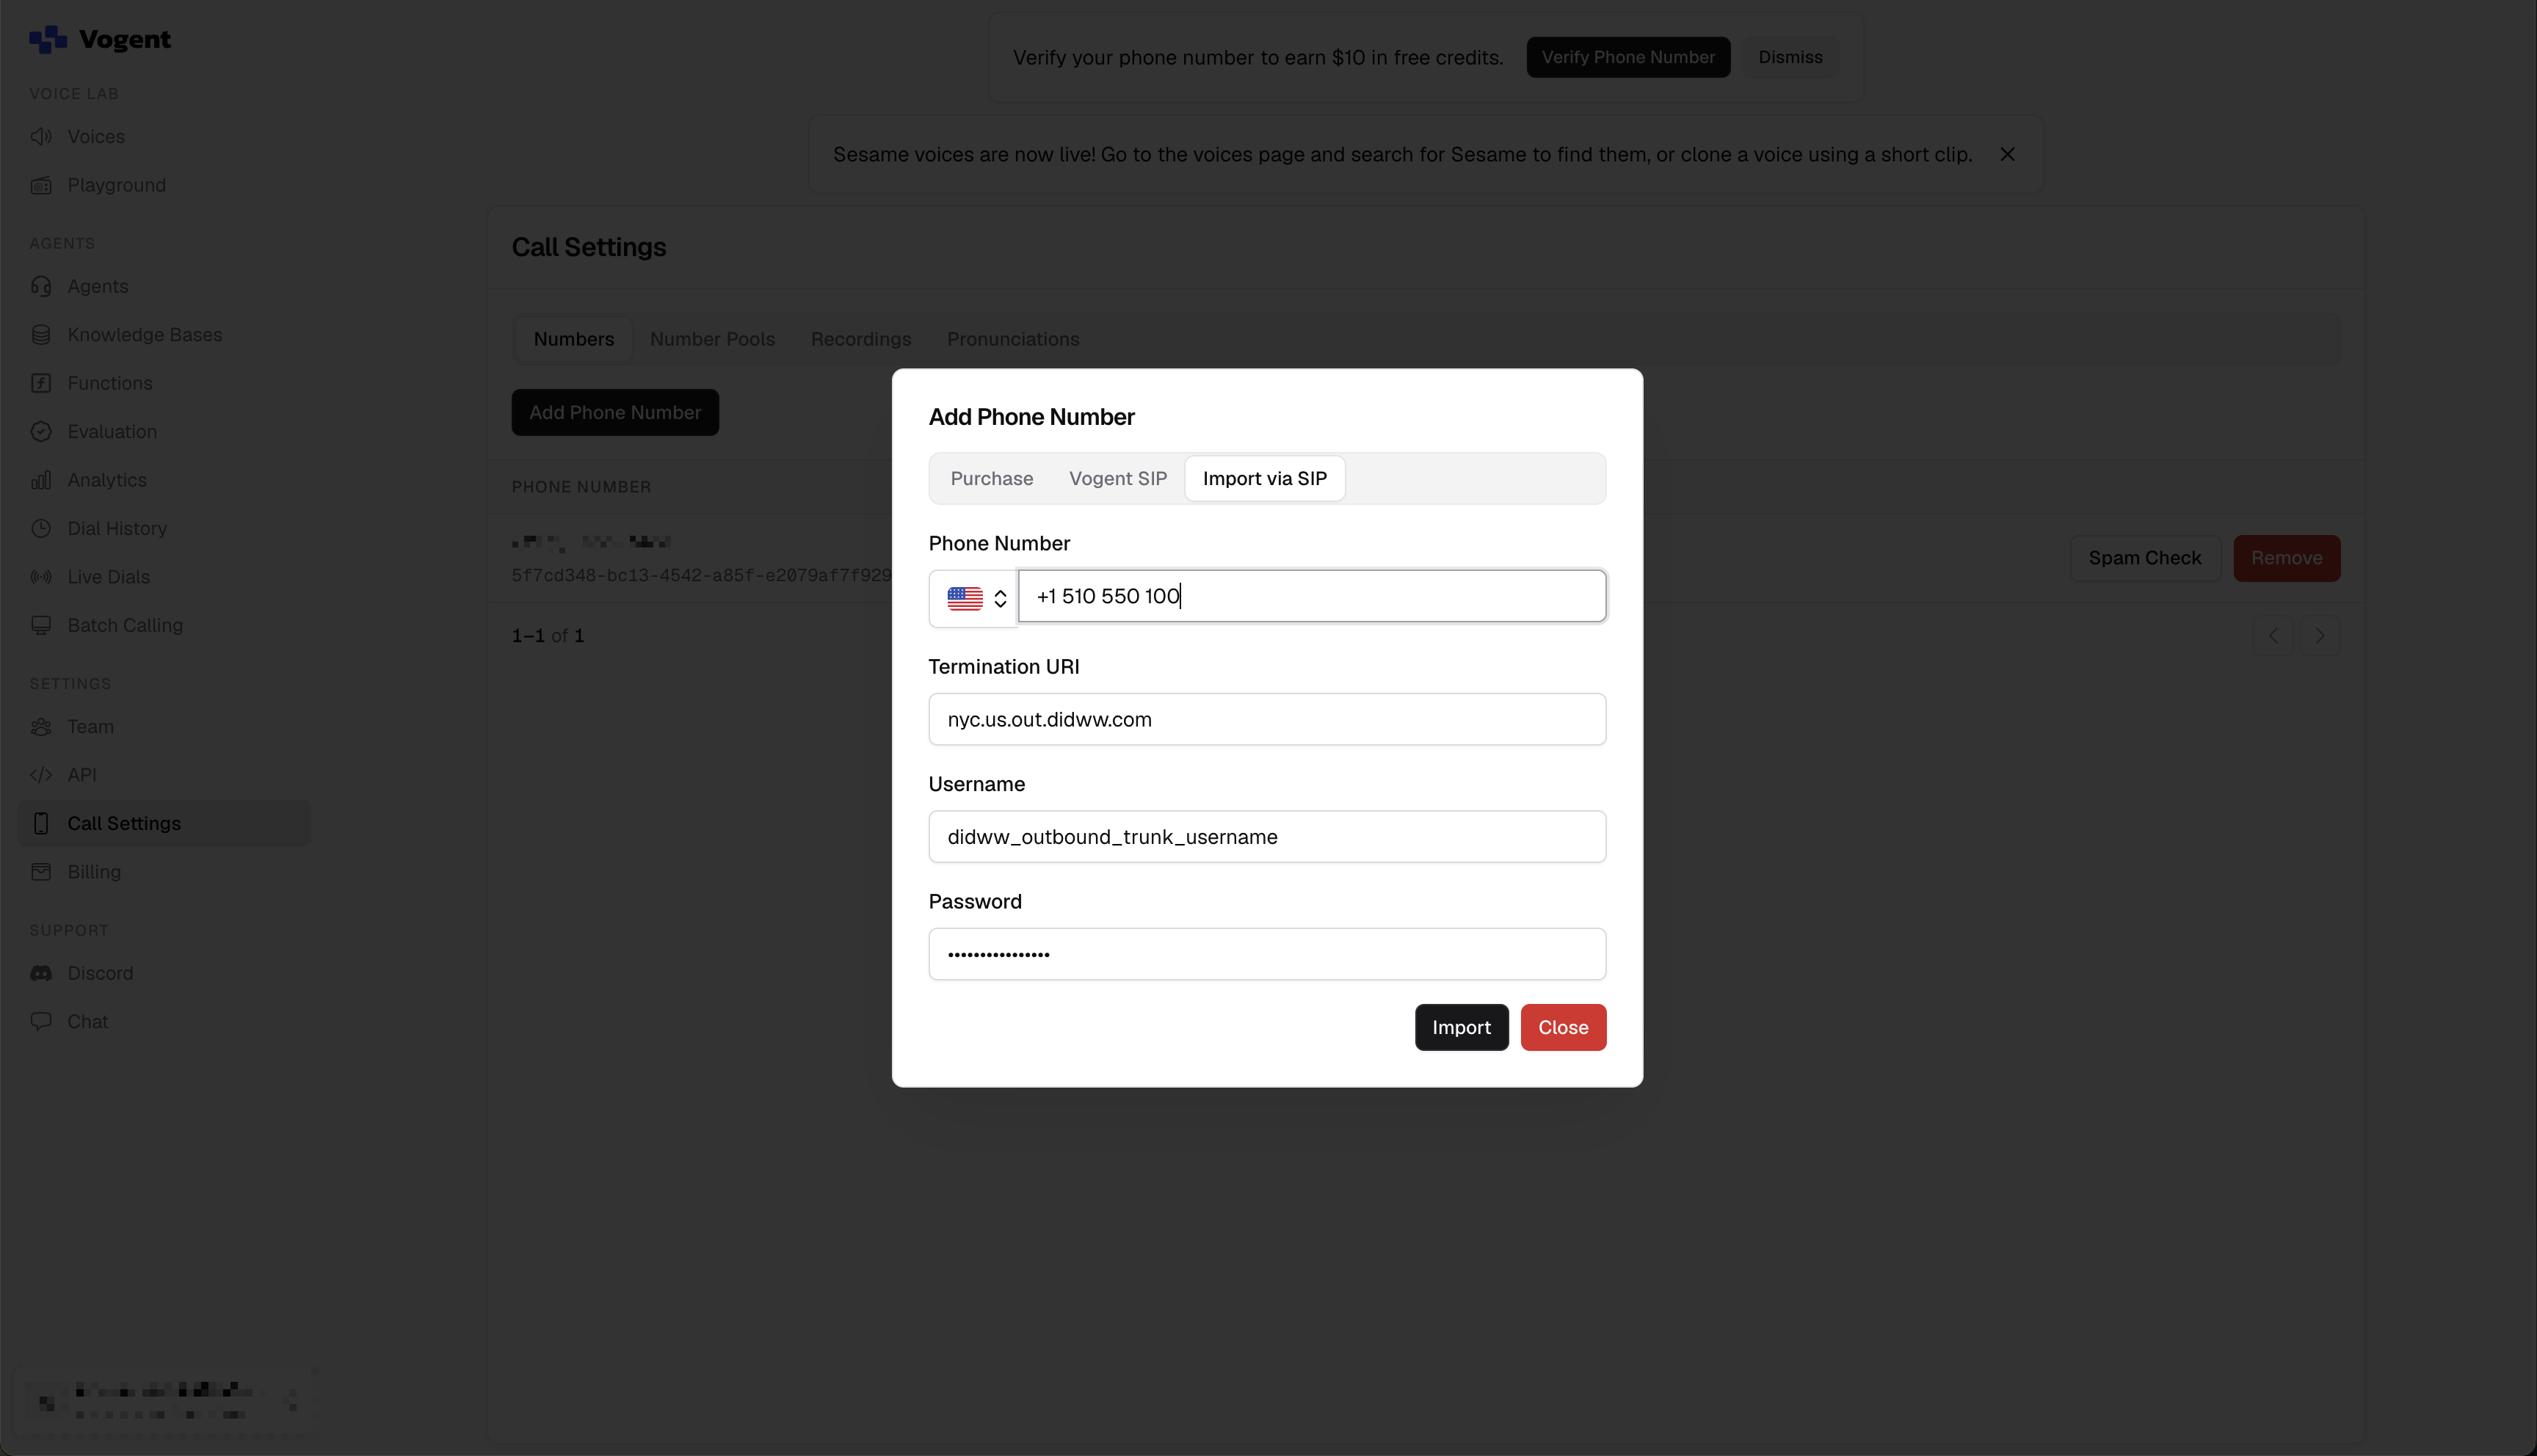Go to previous page of numbers
Image resolution: width=2537 pixels, height=1456 pixels.
[2273, 636]
